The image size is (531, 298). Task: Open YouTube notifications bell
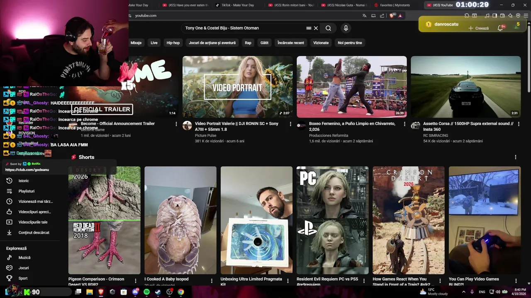click(501, 28)
